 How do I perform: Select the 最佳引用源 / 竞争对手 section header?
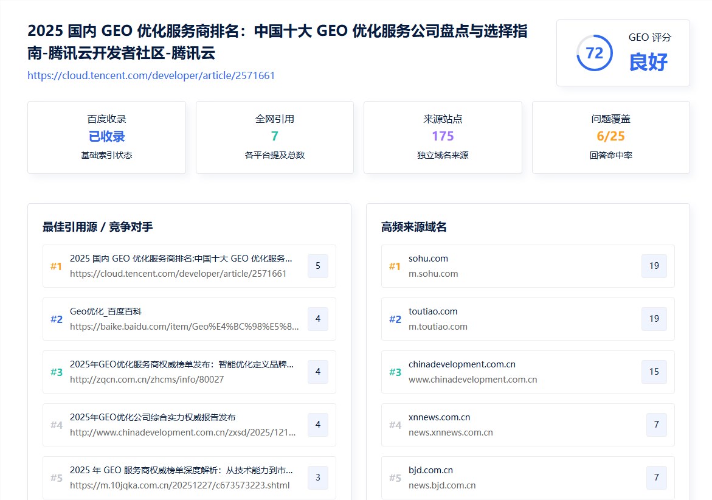click(96, 227)
